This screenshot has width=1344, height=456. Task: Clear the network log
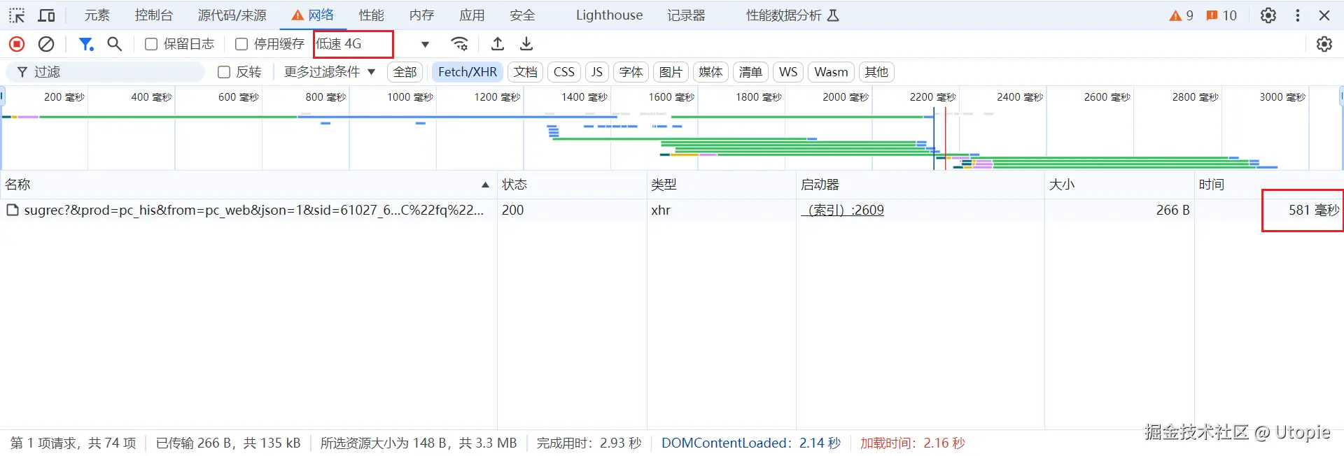(x=46, y=44)
